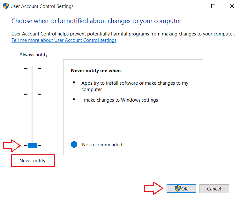Click the Choose when to be notified heading
240x201 pixels.
point(96,21)
